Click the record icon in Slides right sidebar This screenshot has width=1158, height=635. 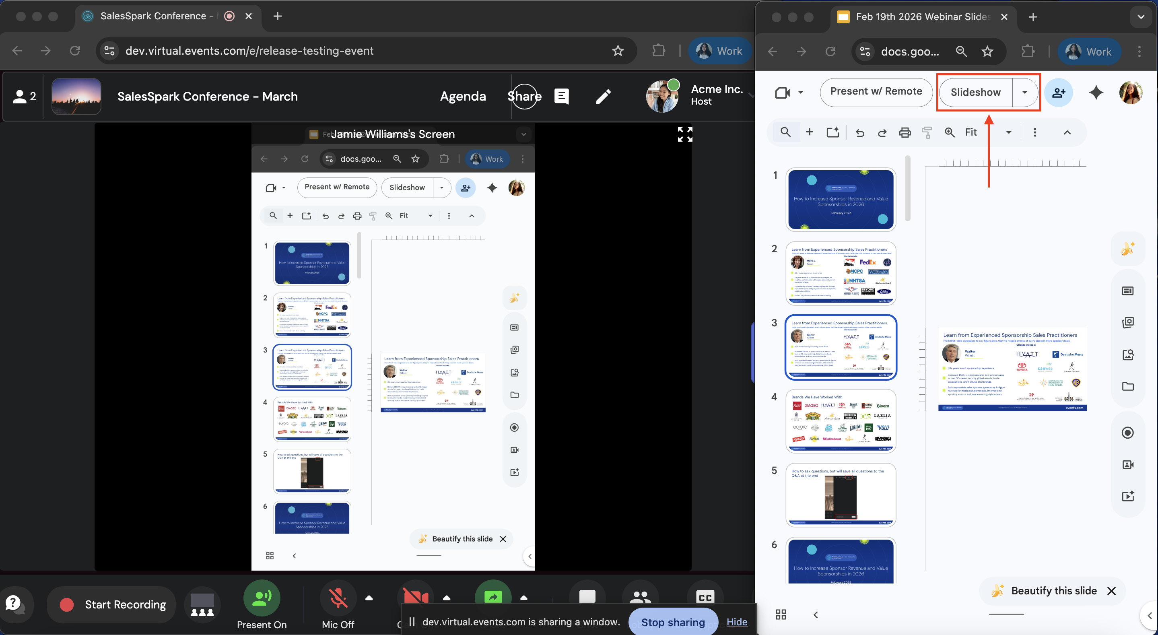(x=1127, y=433)
